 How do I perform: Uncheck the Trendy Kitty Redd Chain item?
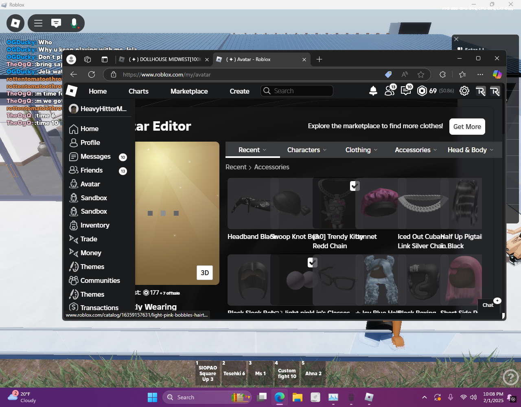coord(355,186)
